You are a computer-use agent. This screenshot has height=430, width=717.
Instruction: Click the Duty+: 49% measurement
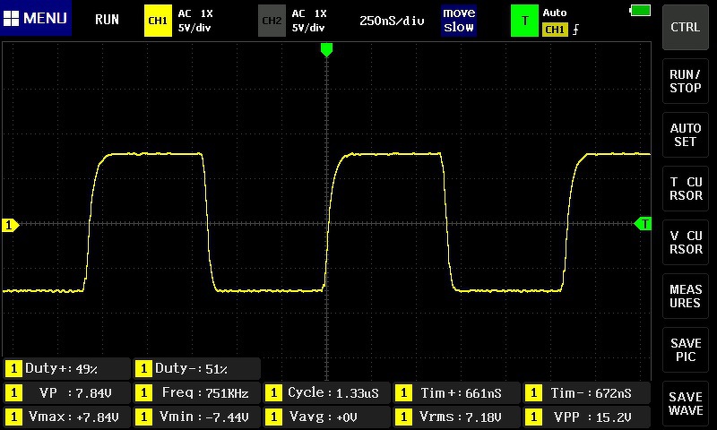pyautogui.click(x=66, y=369)
